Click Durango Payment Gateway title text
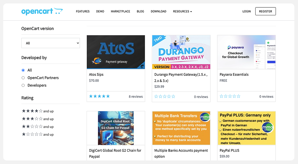 [181, 77]
